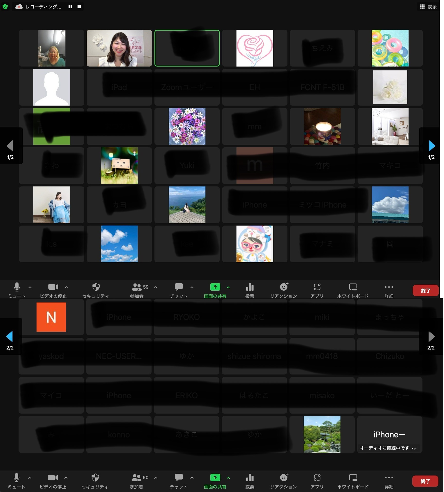Expand share options arrow beside lower 画面の共有
Screen dimensions: 444x492
point(228,478)
